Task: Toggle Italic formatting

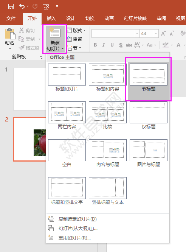Action: 104,45
